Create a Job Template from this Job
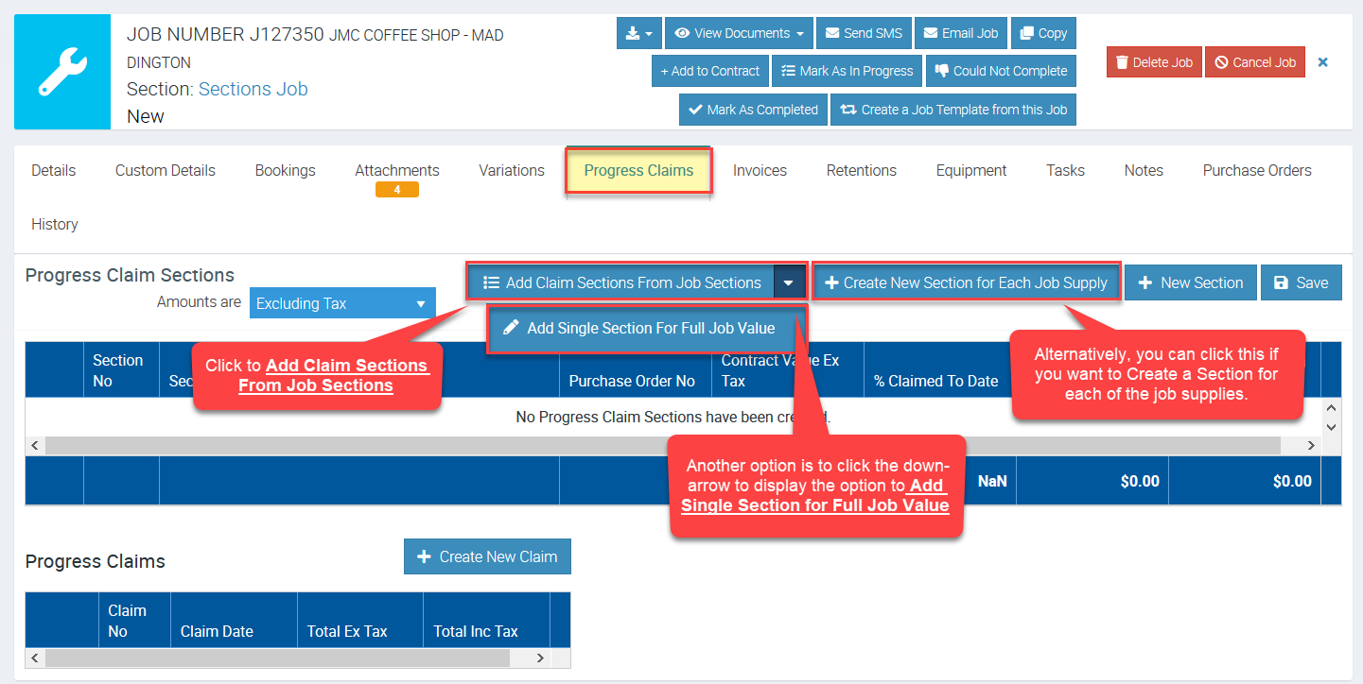 (953, 110)
